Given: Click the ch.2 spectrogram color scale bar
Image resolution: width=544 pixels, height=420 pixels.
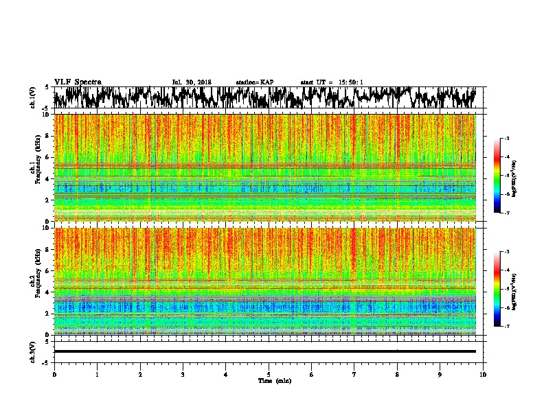Looking at the screenshot, I should pos(497,289).
